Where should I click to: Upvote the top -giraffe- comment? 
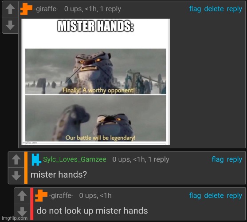tap(10, 9)
